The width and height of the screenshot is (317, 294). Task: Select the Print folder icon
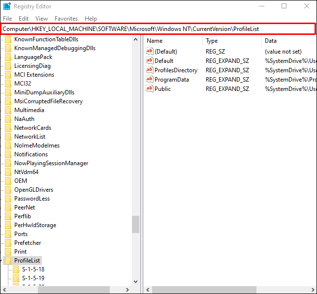click(8, 252)
